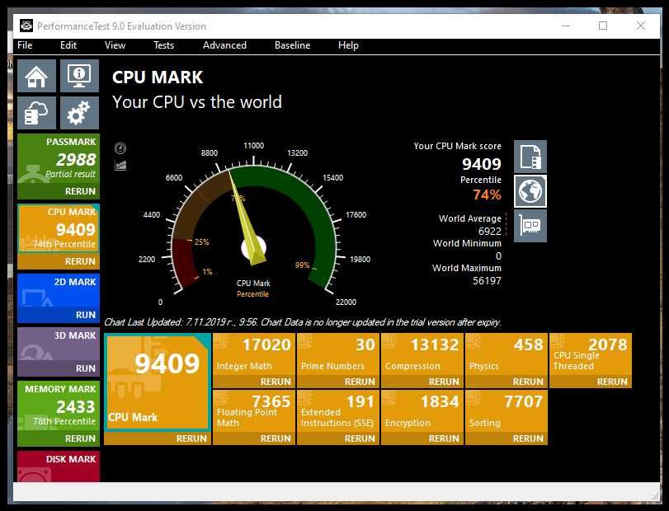Open the Tests menu
This screenshot has height=511, width=669.
coord(164,45)
